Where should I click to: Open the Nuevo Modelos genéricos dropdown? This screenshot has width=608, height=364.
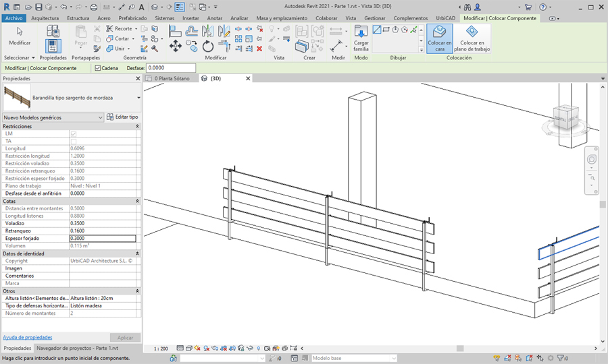[x=101, y=117]
